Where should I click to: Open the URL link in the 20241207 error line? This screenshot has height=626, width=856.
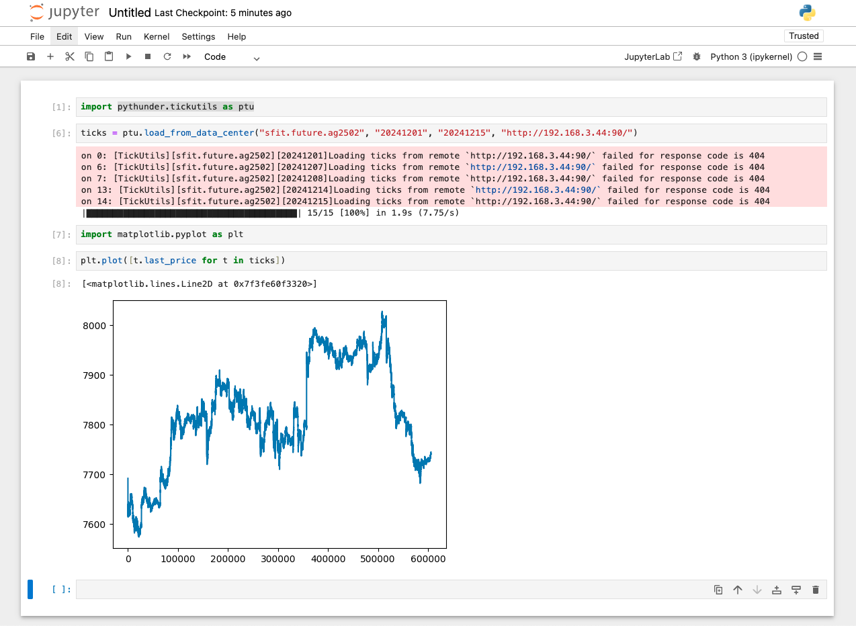point(530,167)
